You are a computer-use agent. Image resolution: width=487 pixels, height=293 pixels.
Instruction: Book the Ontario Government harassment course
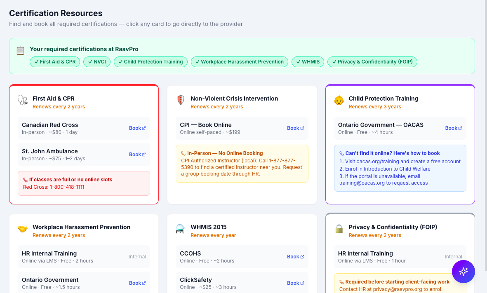pyautogui.click(x=137, y=283)
